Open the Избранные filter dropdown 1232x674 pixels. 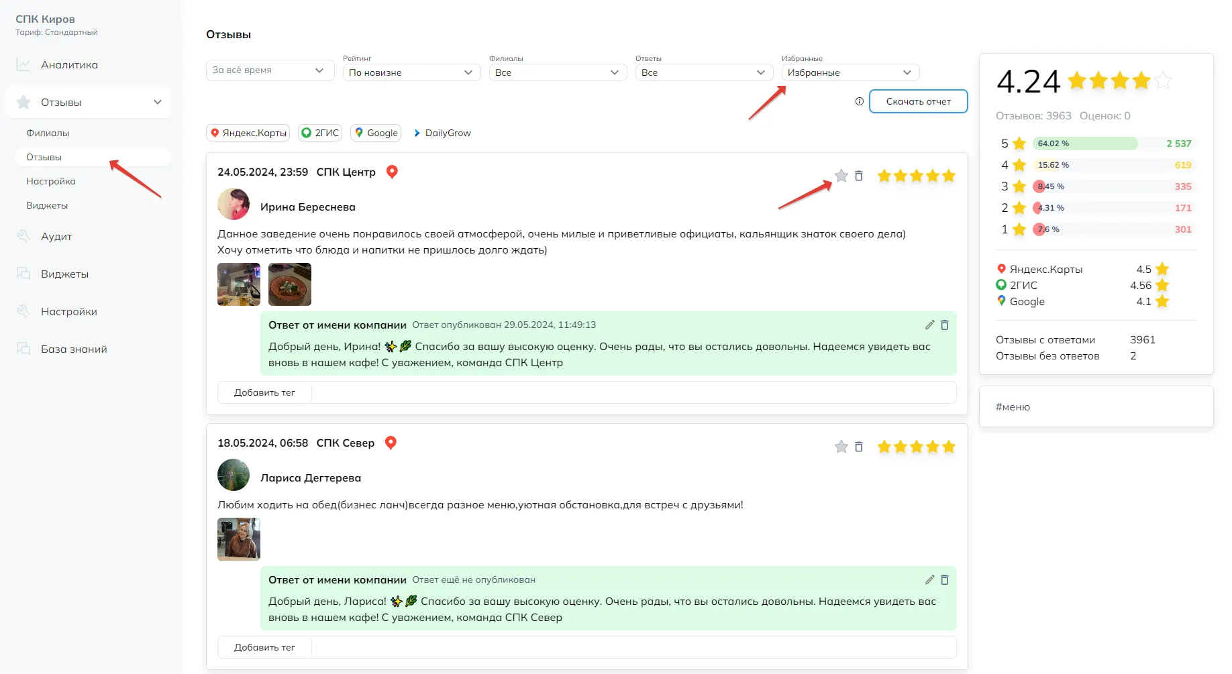(x=850, y=72)
